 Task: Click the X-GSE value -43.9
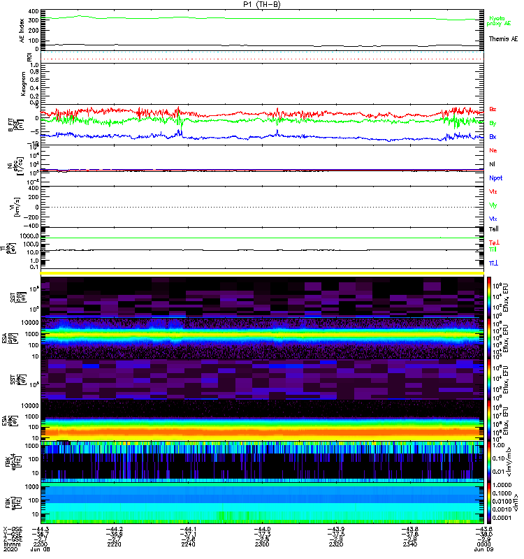[336, 529]
